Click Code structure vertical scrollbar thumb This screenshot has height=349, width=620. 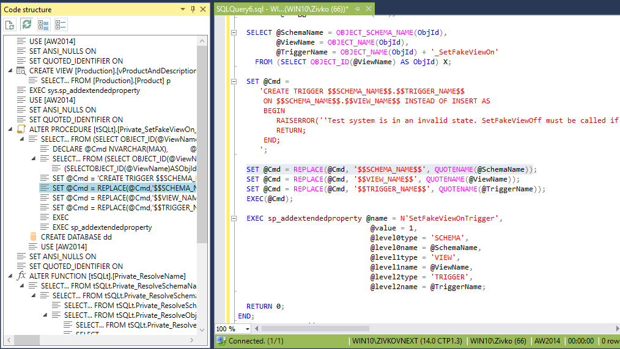[202, 145]
